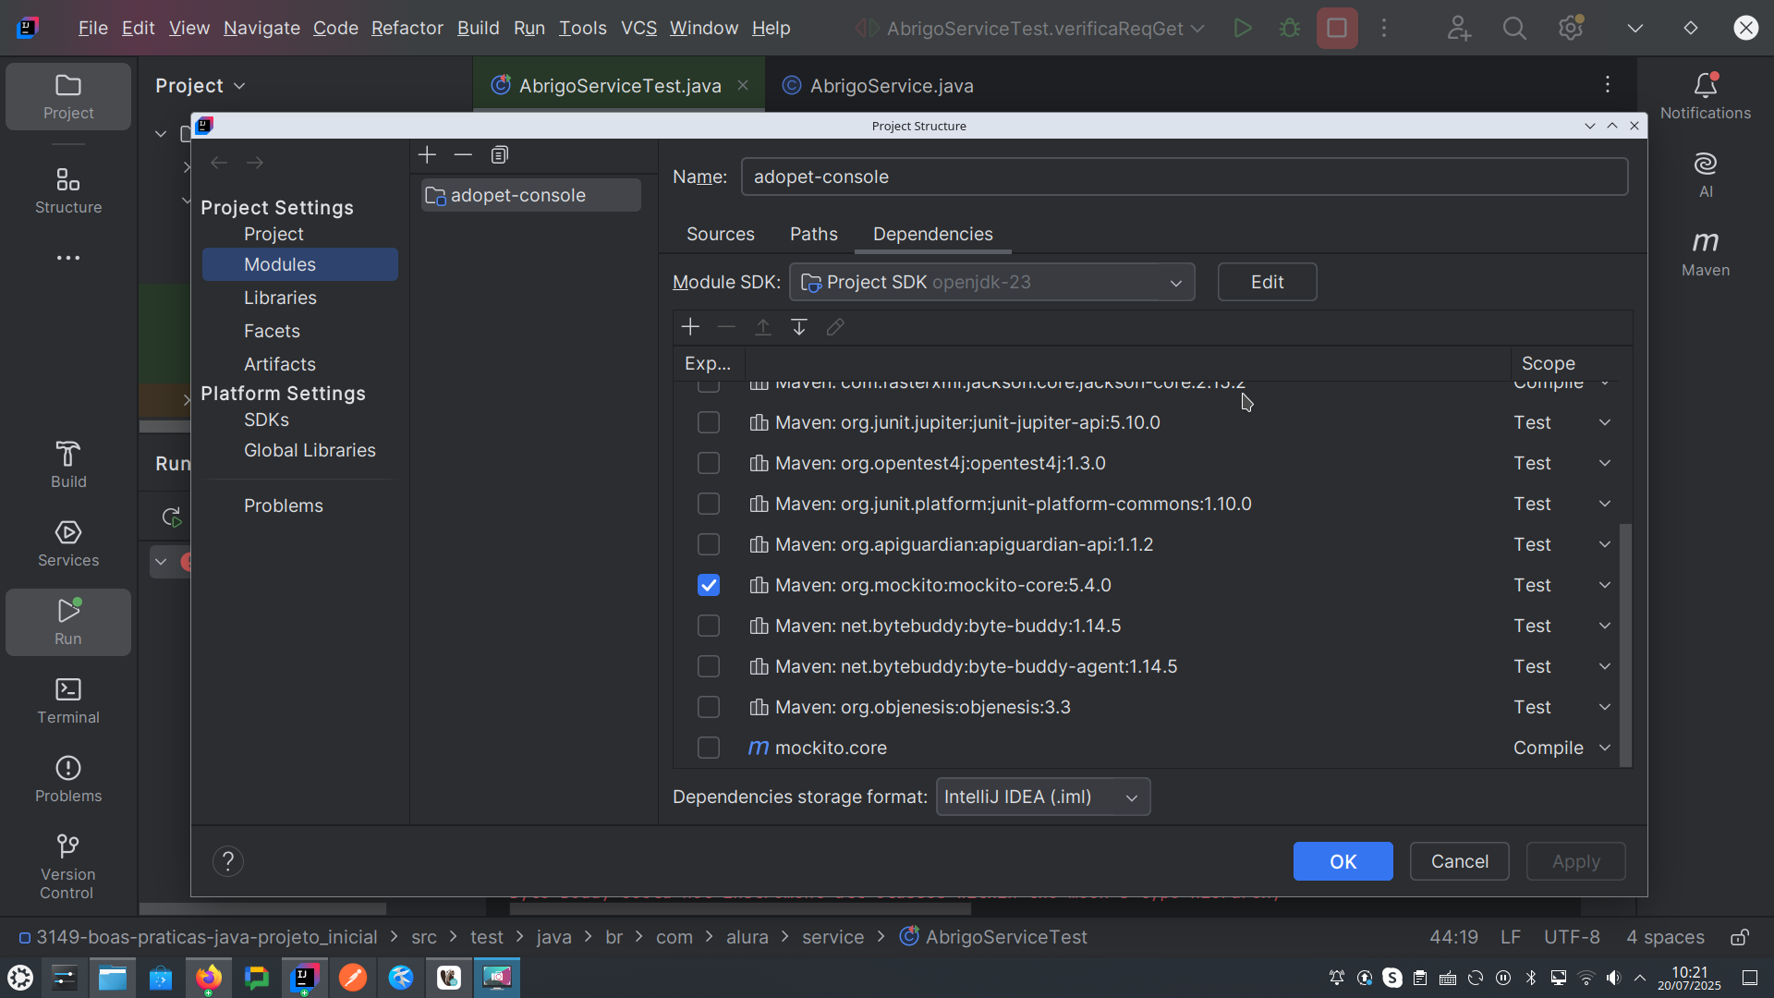The image size is (1774, 998).
Task: Toggle export for byte-buddy-agent dependency
Action: coord(709,666)
